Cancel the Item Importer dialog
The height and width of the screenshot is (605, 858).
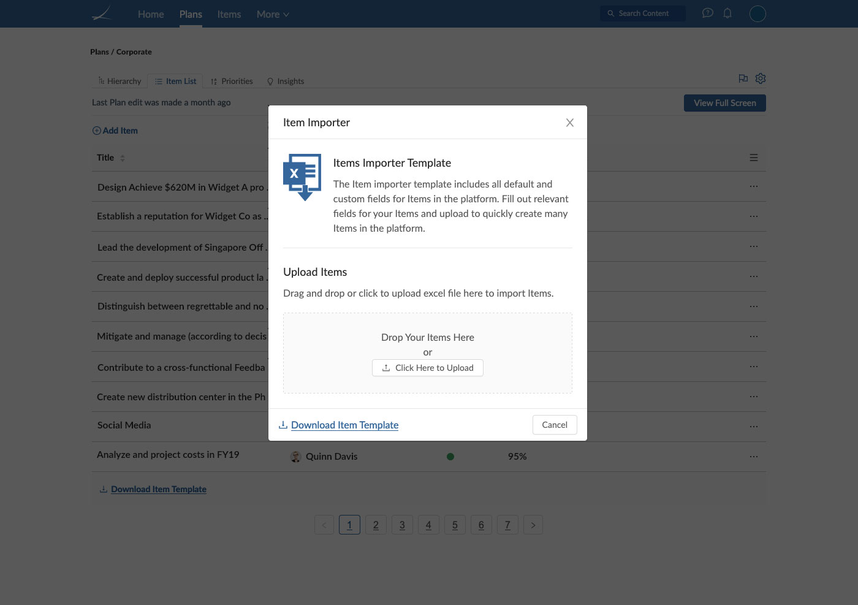[555, 425]
